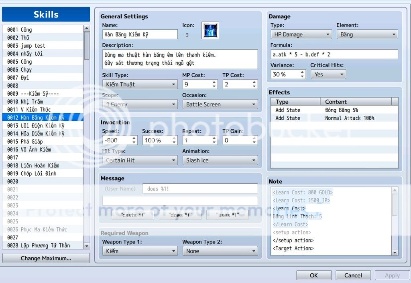Open the Weapon Type 2 dropdown showing None
Image resolution: width=411 pixels, height=283 pixels.
tap(220, 251)
